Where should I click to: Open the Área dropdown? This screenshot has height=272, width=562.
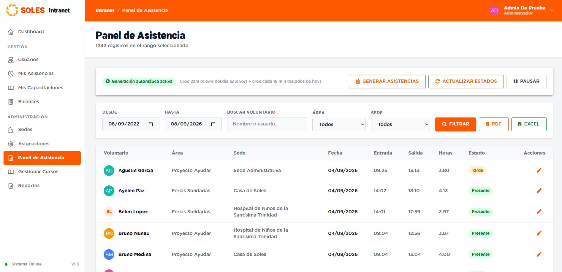339,124
